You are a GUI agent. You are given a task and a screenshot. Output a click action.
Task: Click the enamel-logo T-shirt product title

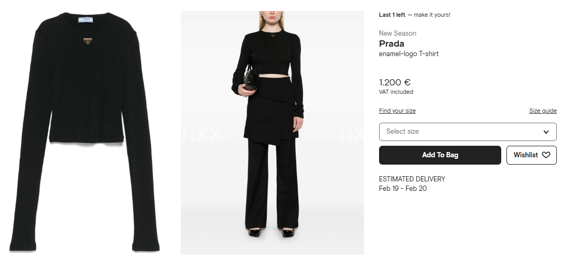click(408, 54)
